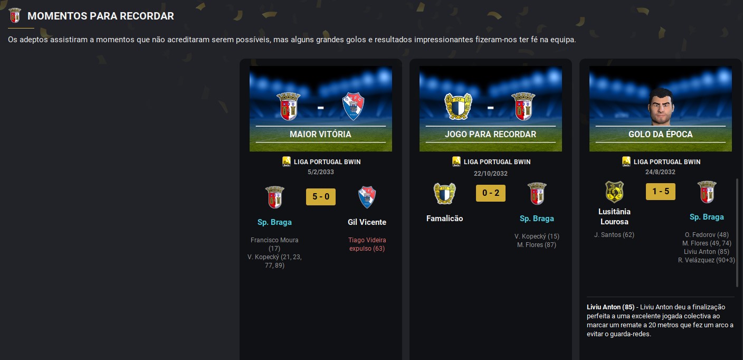Click the Jogo Para Recordar banner image
This screenshot has height=360, width=743.
click(491, 109)
